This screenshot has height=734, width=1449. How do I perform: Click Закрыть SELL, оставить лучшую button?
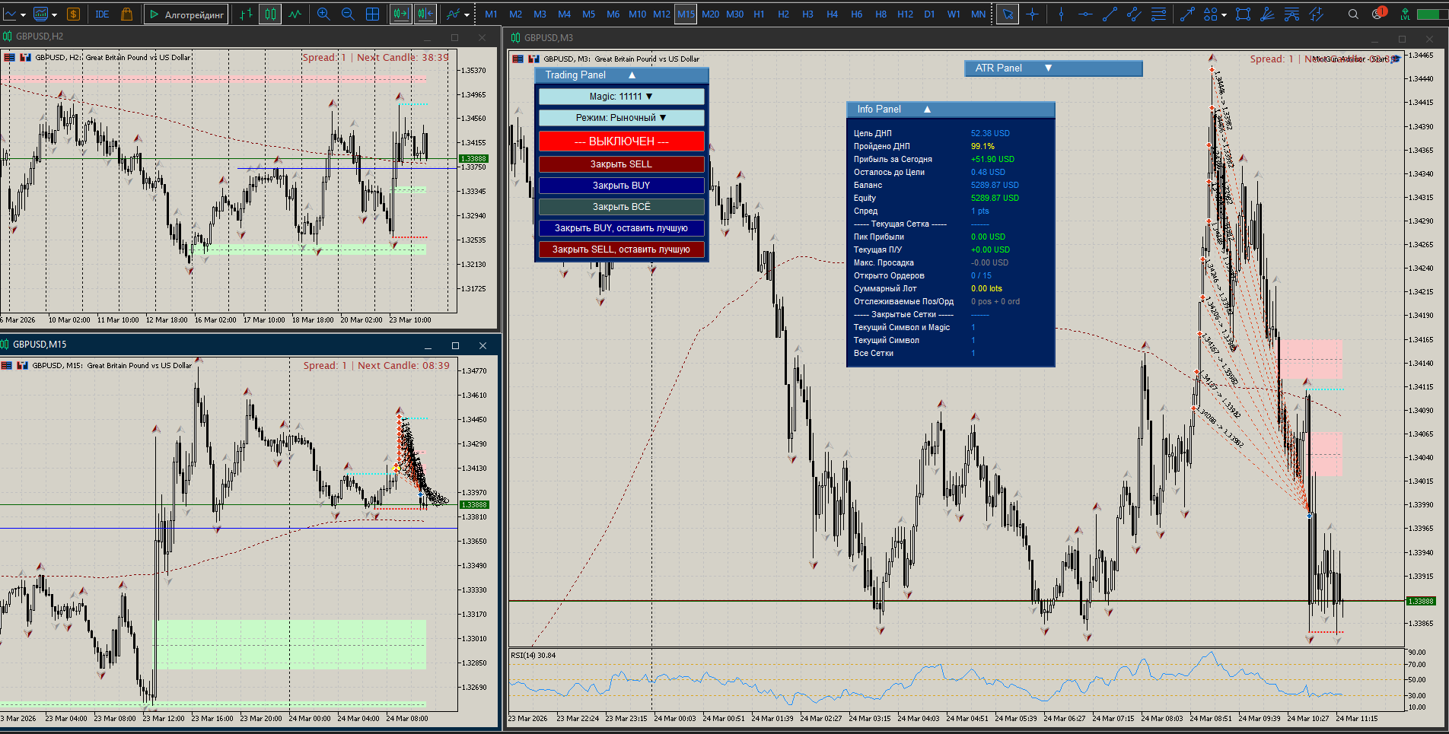pos(622,249)
